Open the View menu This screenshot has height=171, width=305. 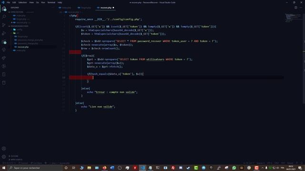pos(31,2)
